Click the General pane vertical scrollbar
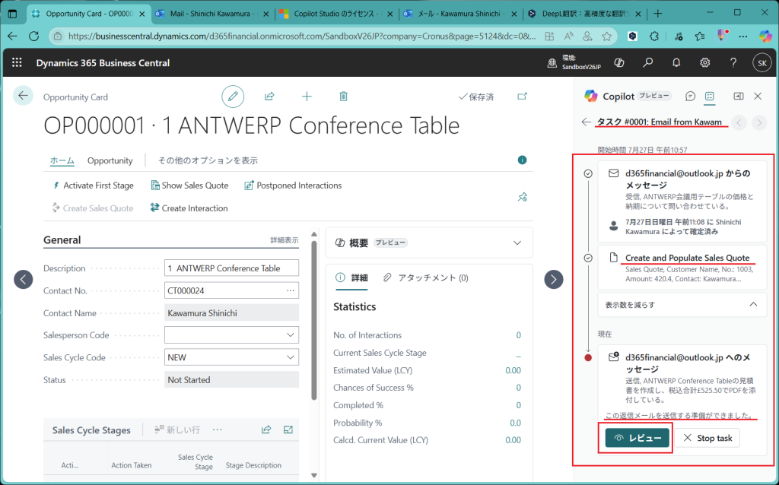 click(314, 320)
